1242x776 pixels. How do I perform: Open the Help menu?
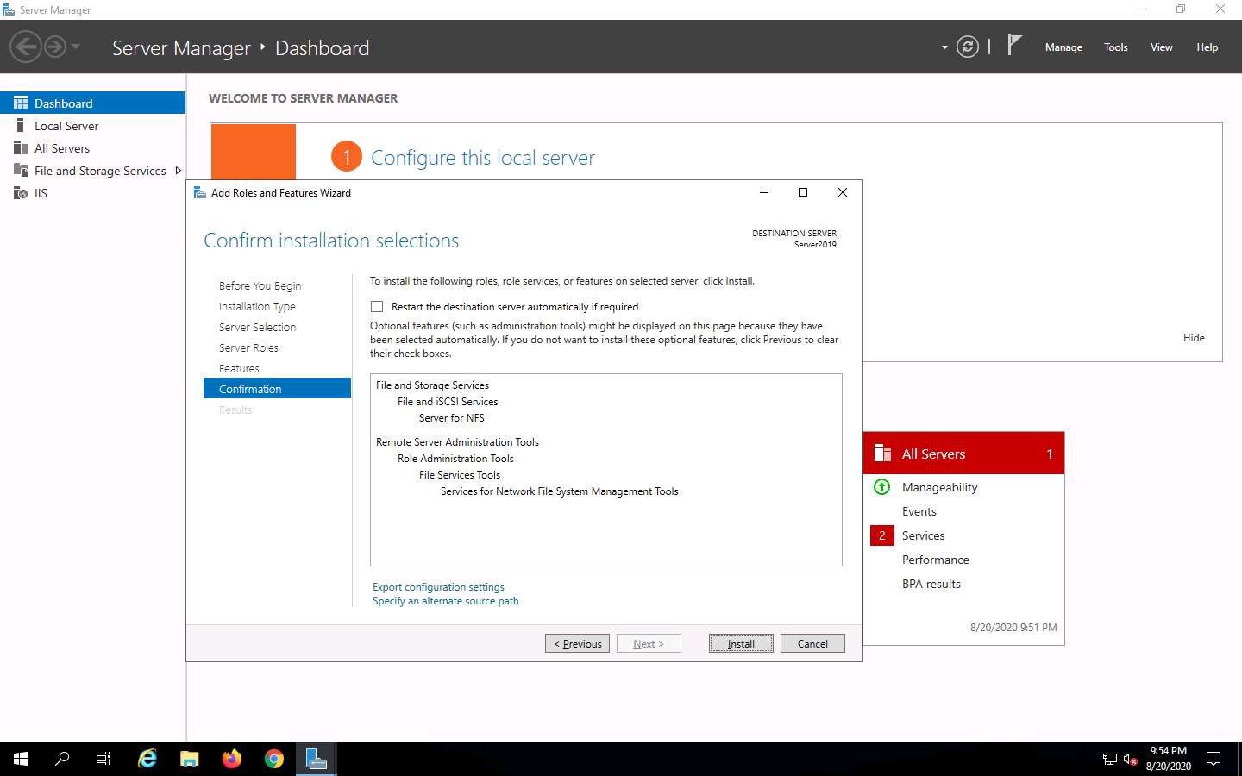(x=1207, y=47)
